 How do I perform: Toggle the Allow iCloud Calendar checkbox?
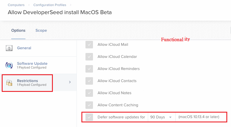coord(89,57)
